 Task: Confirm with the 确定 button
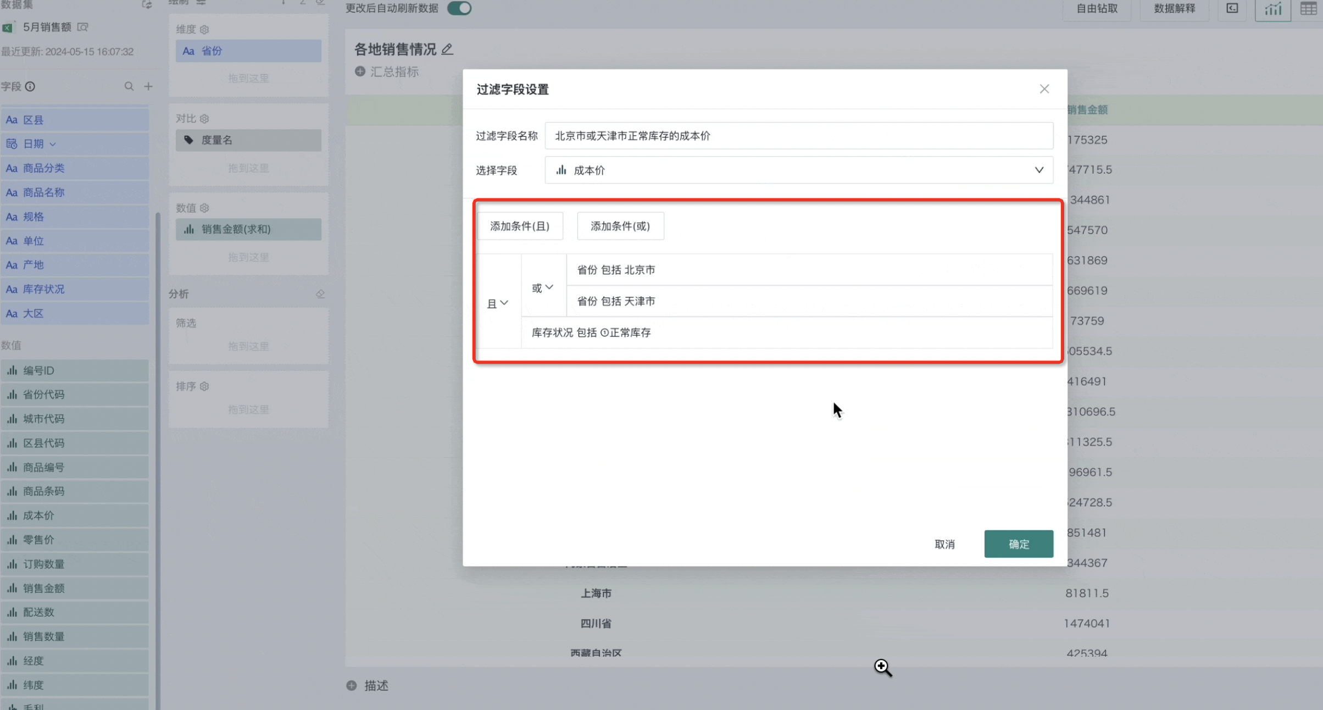(1018, 544)
